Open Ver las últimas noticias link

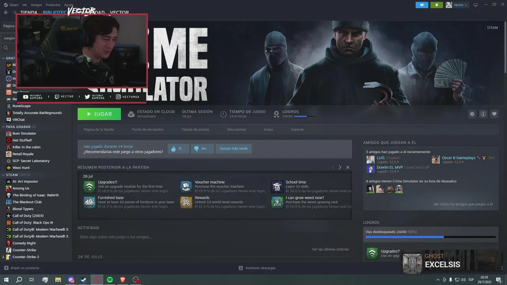click(x=330, y=249)
